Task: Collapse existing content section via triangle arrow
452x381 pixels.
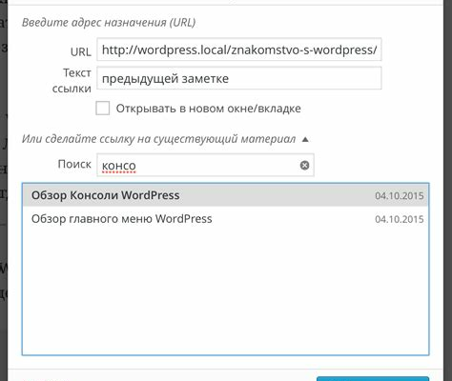Action: (x=305, y=139)
